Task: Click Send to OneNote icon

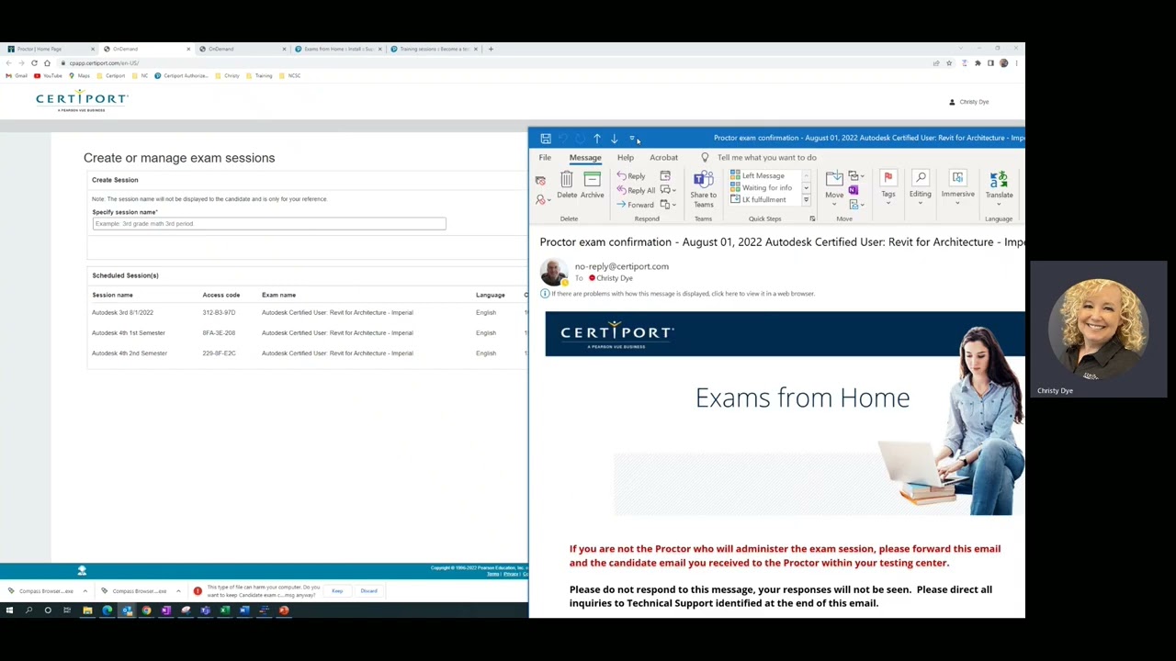Action: coord(854,190)
